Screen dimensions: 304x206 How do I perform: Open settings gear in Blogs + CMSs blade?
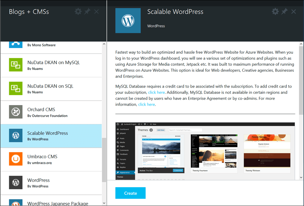click(x=78, y=12)
